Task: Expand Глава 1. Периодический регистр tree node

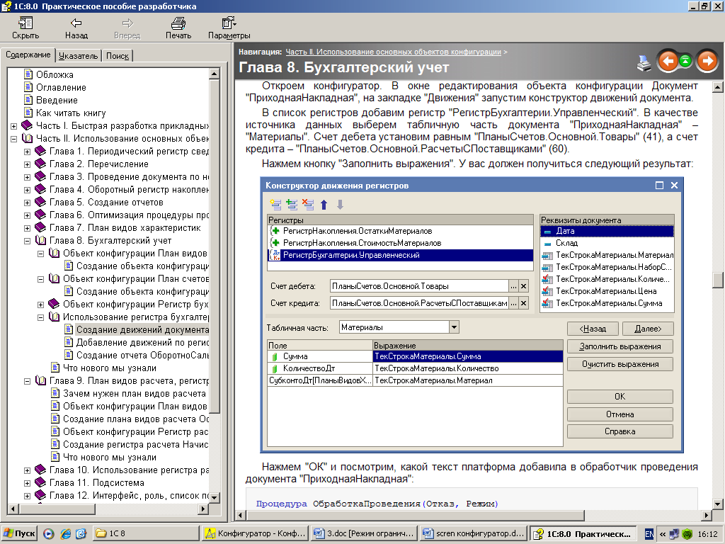Action: coord(28,152)
